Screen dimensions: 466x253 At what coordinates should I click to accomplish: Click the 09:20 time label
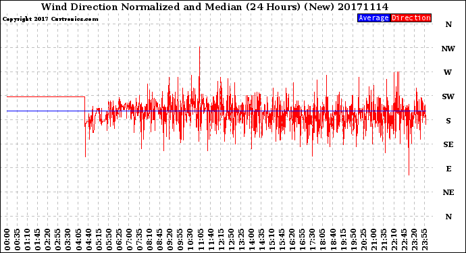170,240
